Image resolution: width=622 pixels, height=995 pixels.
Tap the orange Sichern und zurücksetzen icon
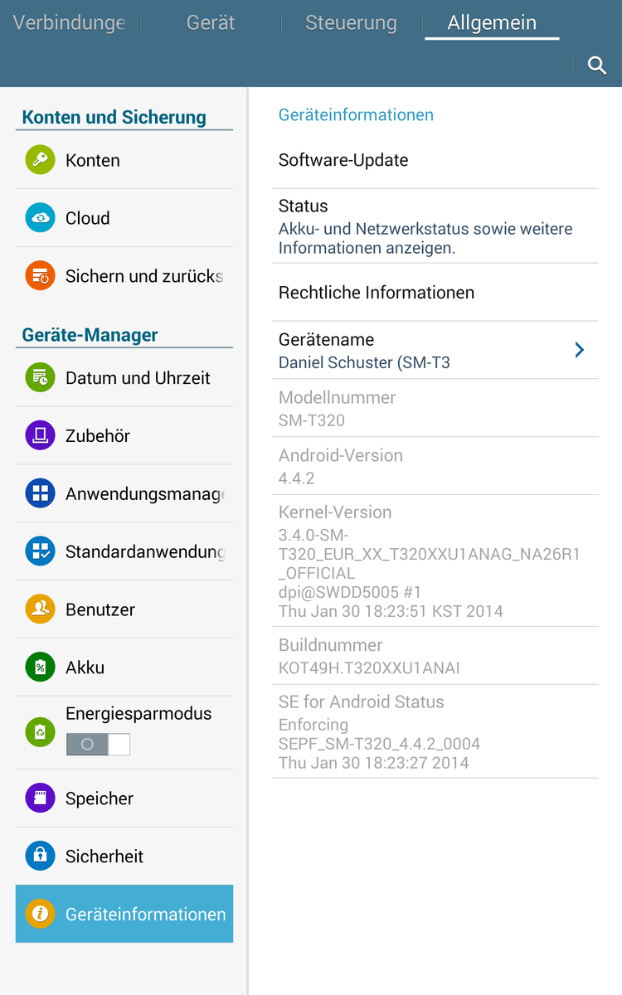(40, 276)
